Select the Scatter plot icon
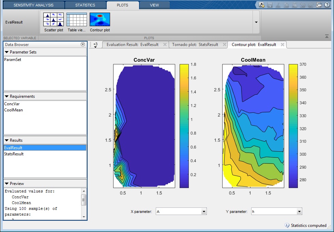Image resolution: width=334 pixels, height=232 pixels. tap(54, 20)
